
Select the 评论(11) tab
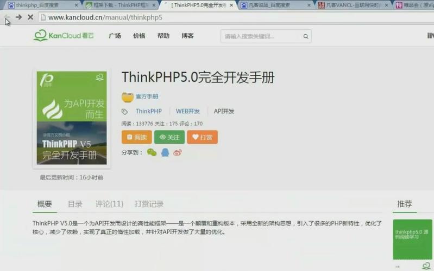(109, 204)
